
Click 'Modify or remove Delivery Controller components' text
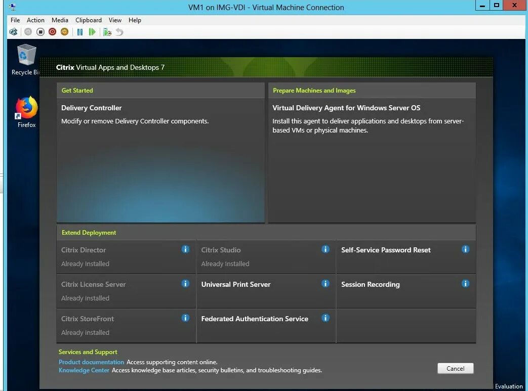[135, 121]
